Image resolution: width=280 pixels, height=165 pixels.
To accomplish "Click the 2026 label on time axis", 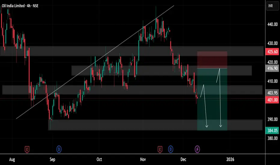I will click(x=230, y=159).
